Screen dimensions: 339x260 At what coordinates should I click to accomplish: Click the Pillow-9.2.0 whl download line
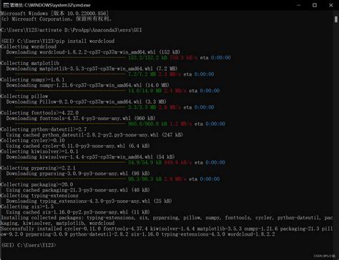click(x=87, y=101)
